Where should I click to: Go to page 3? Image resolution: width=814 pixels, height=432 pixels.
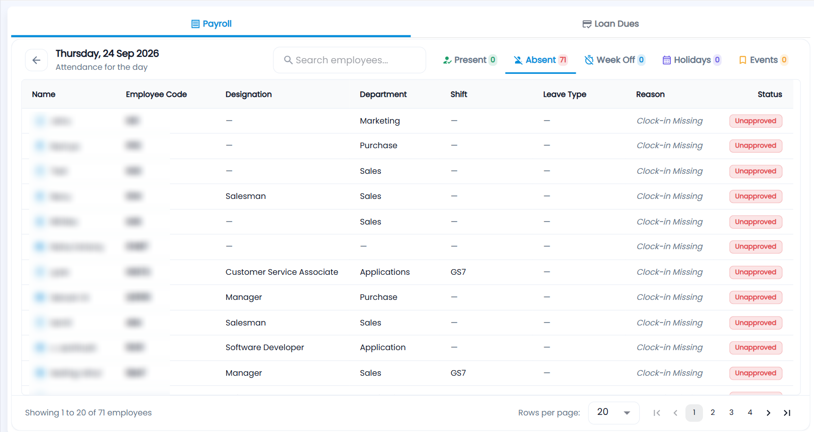pyautogui.click(x=731, y=413)
